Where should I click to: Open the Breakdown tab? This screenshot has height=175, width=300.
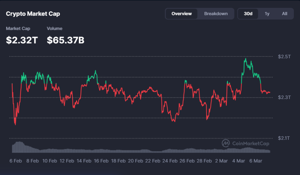[x=216, y=14]
